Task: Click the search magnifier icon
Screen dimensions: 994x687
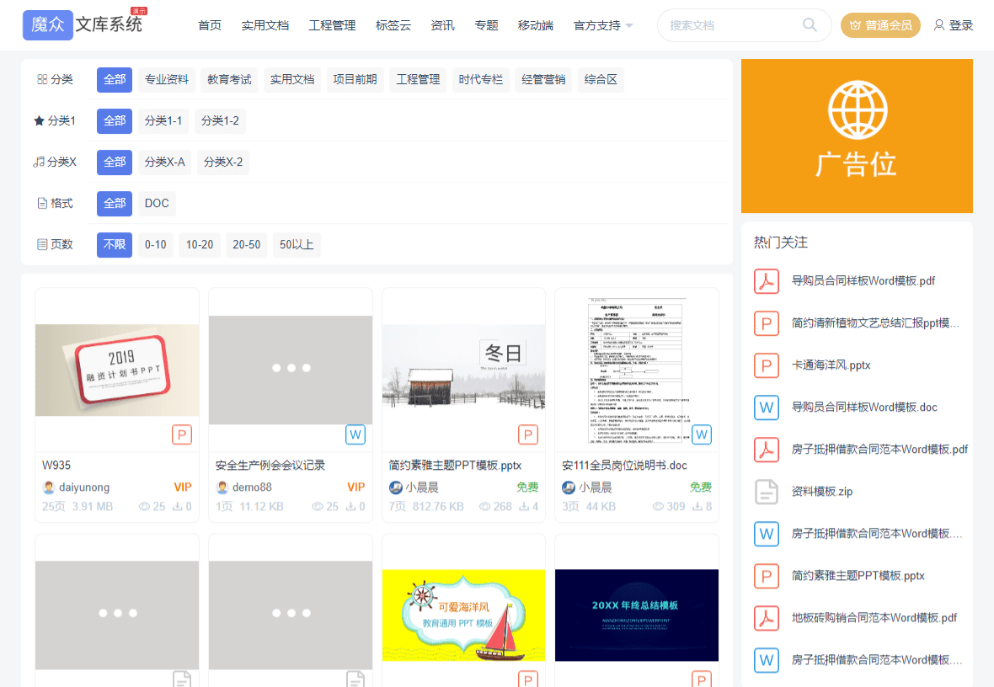Action: [810, 25]
